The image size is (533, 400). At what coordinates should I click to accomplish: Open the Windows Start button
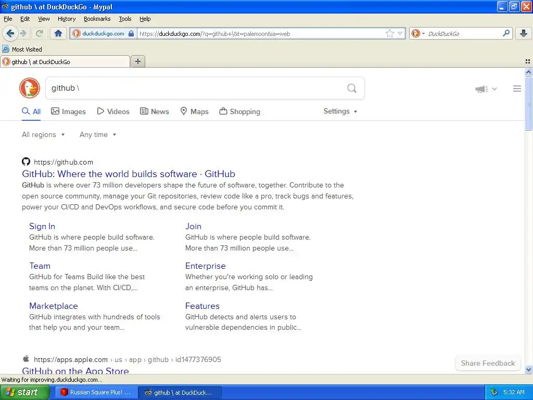tap(24, 392)
